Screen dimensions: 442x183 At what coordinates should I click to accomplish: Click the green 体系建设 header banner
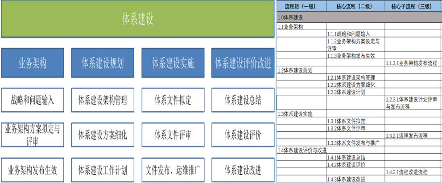click(x=137, y=19)
